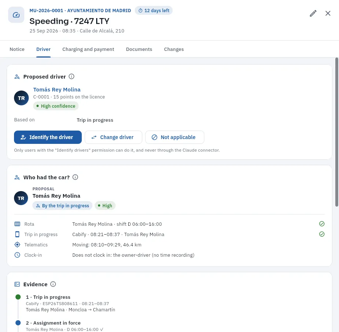Click the pencil edit icon
The image size is (339, 332).
pyautogui.click(x=313, y=13)
